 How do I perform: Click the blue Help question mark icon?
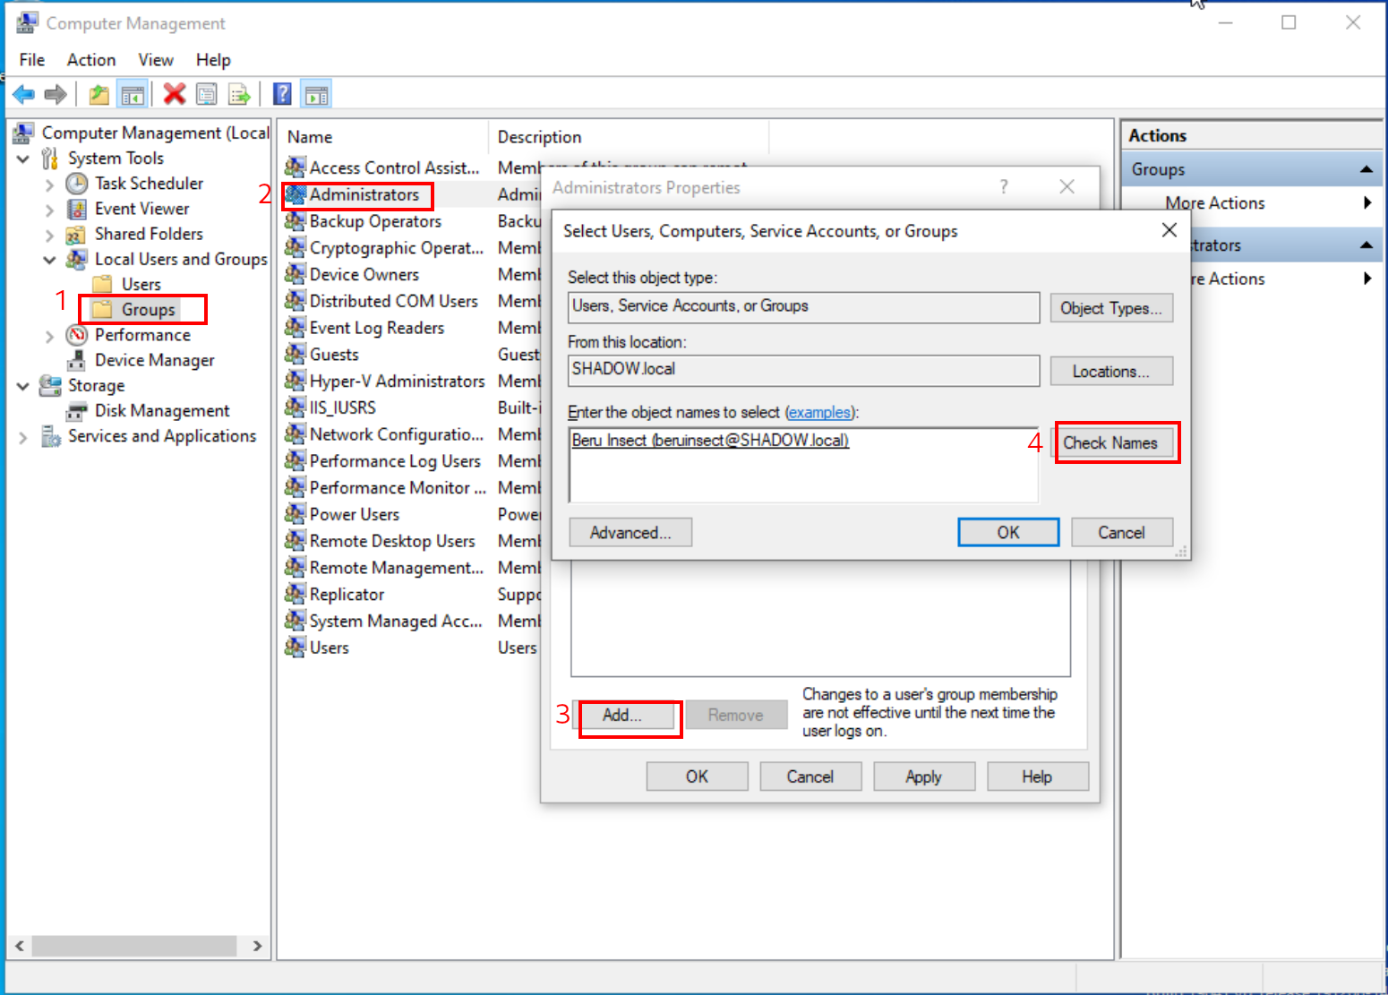[282, 94]
